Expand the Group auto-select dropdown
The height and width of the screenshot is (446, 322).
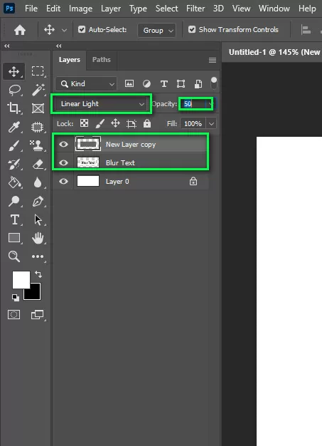156,30
